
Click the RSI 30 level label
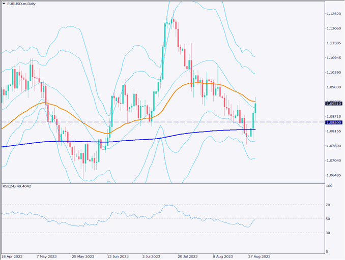click(329, 233)
